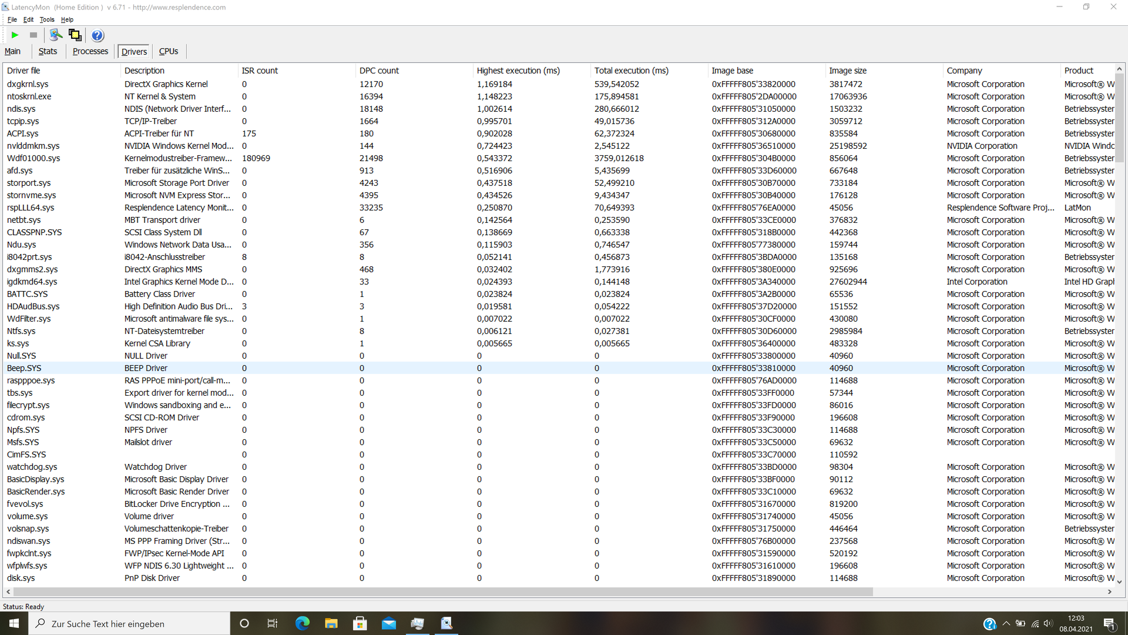The width and height of the screenshot is (1128, 635).
Task: Click the horizontal scrollbar right arrow
Action: tap(1110, 592)
